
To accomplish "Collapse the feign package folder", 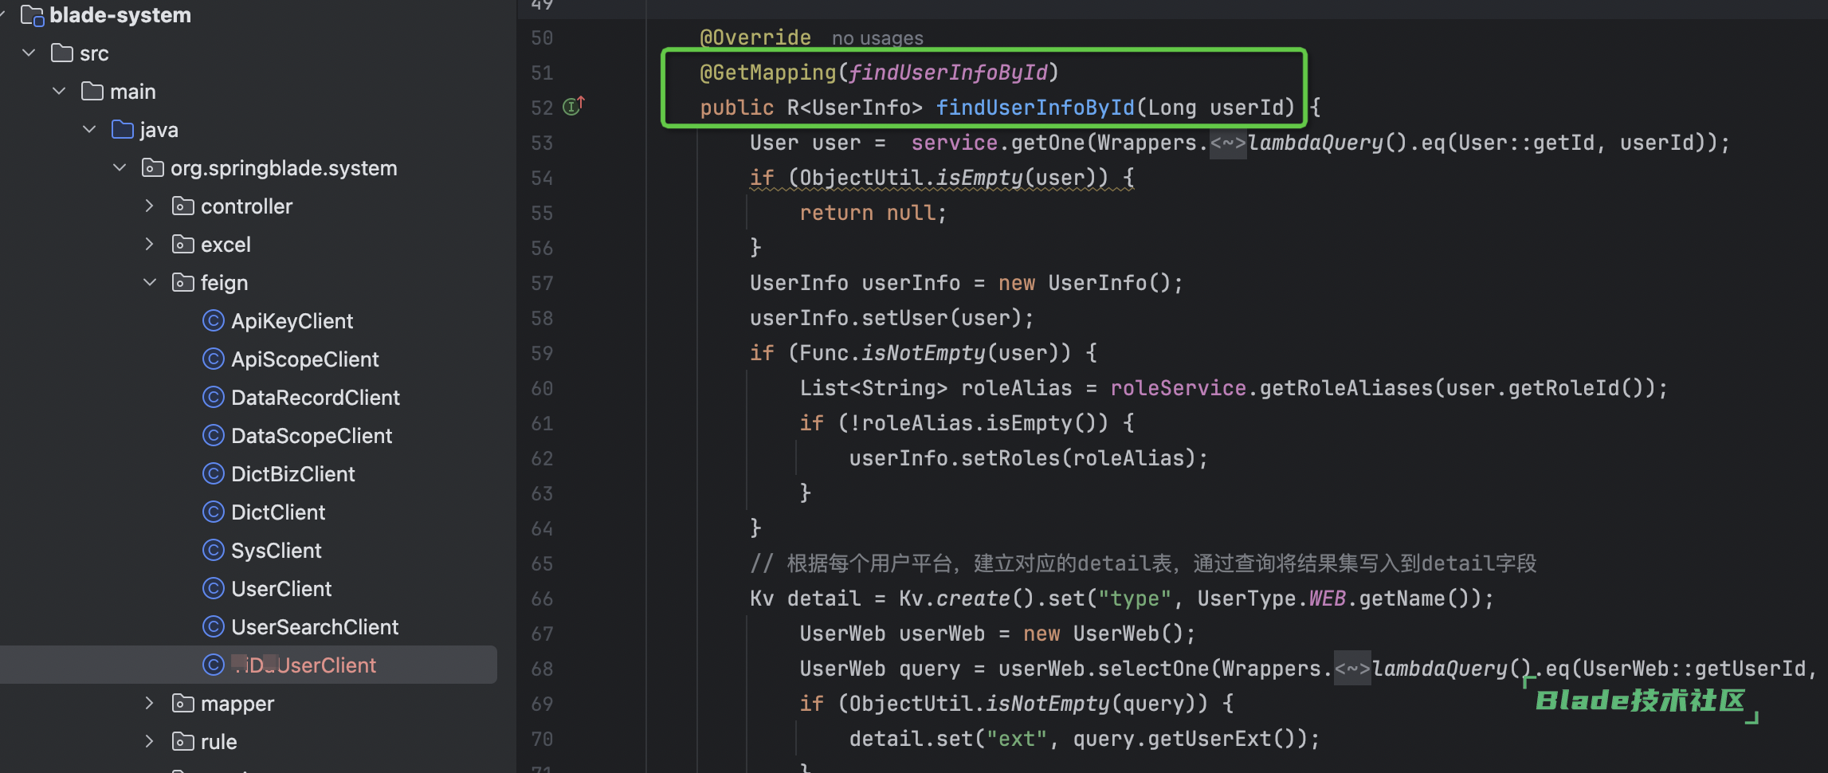I will tap(150, 283).
